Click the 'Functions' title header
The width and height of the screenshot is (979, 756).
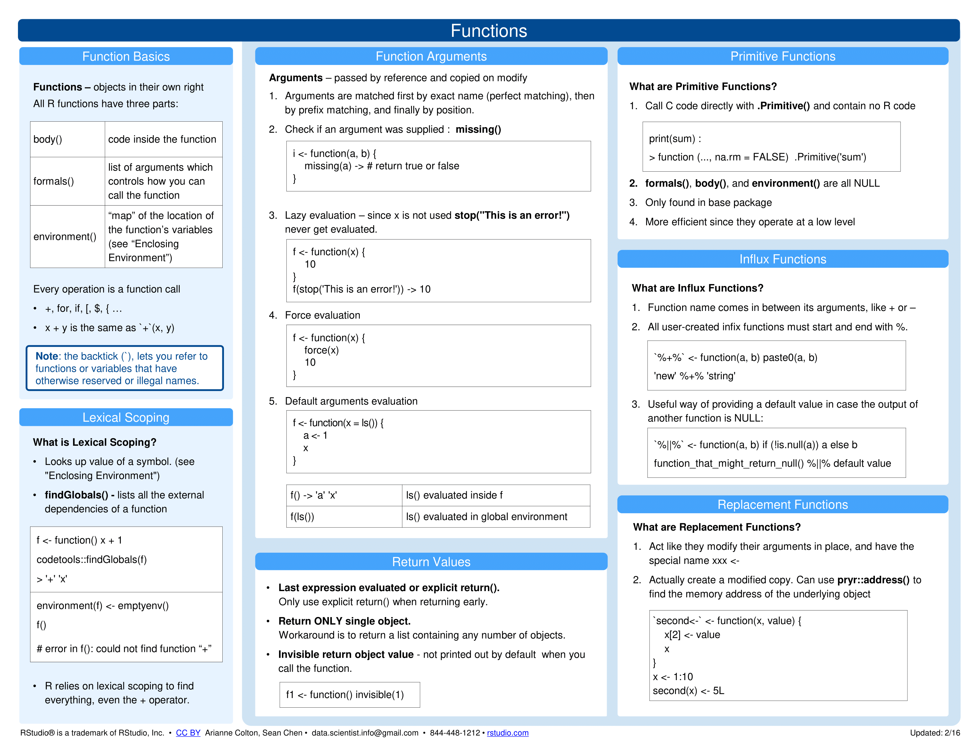point(489,17)
